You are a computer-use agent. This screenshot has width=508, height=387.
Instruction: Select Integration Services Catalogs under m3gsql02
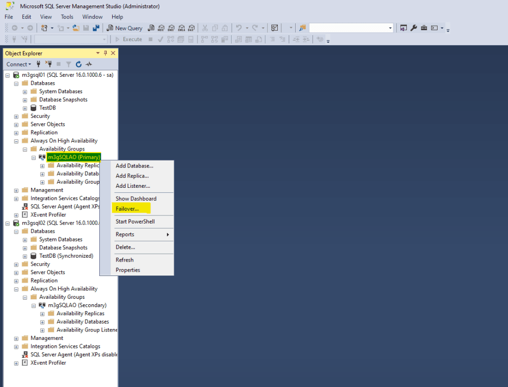point(65,346)
